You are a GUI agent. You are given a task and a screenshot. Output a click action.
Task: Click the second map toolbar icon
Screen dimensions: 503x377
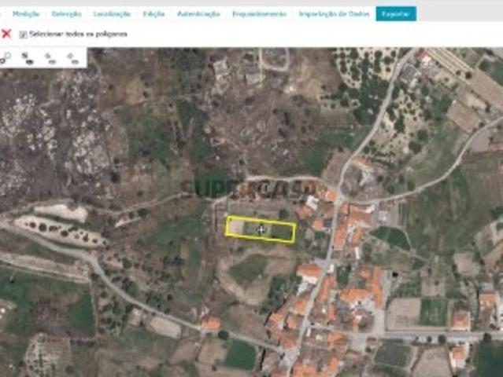[x=28, y=58]
